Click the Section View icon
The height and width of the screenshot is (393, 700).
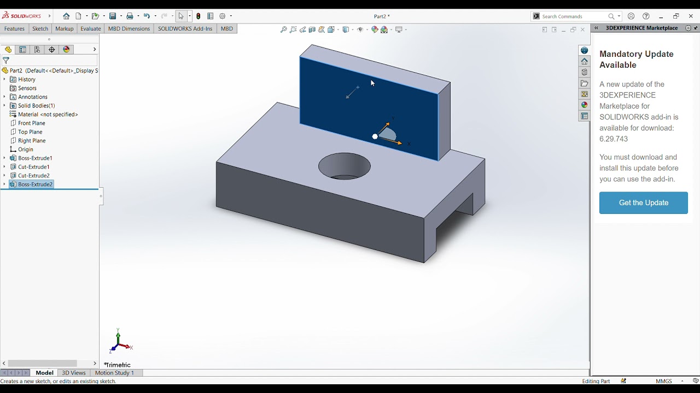[x=312, y=30]
